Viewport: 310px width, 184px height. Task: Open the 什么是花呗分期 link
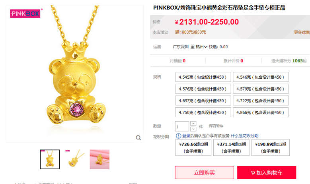tap(245, 136)
